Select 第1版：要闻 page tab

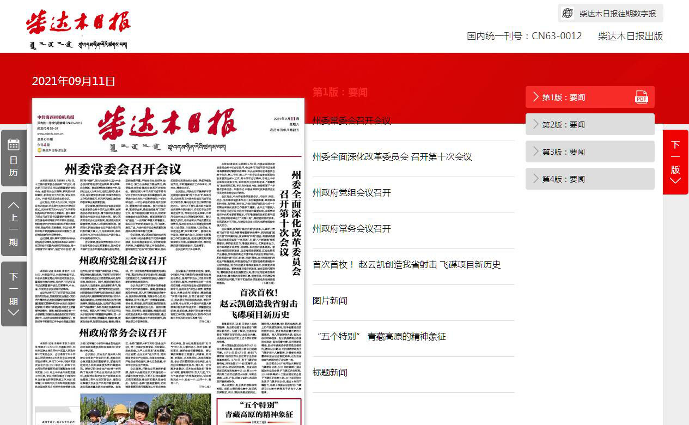click(x=563, y=98)
